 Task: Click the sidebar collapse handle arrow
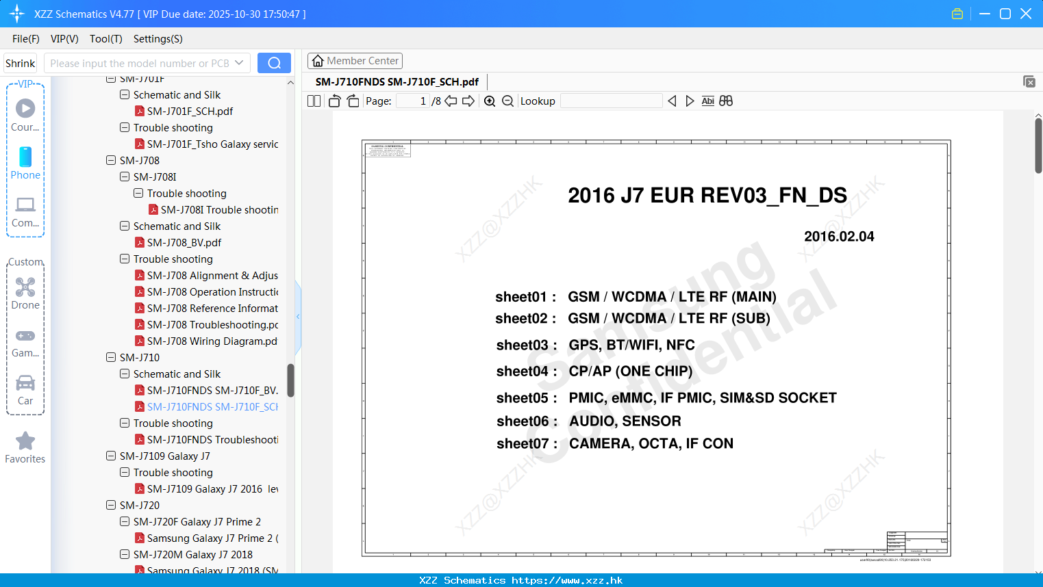click(298, 317)
